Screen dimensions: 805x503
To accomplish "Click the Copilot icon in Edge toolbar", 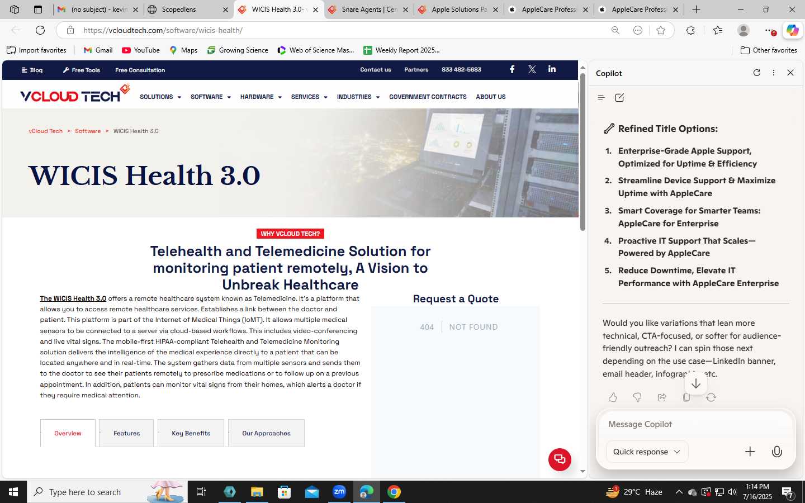I will coord(792,30).
